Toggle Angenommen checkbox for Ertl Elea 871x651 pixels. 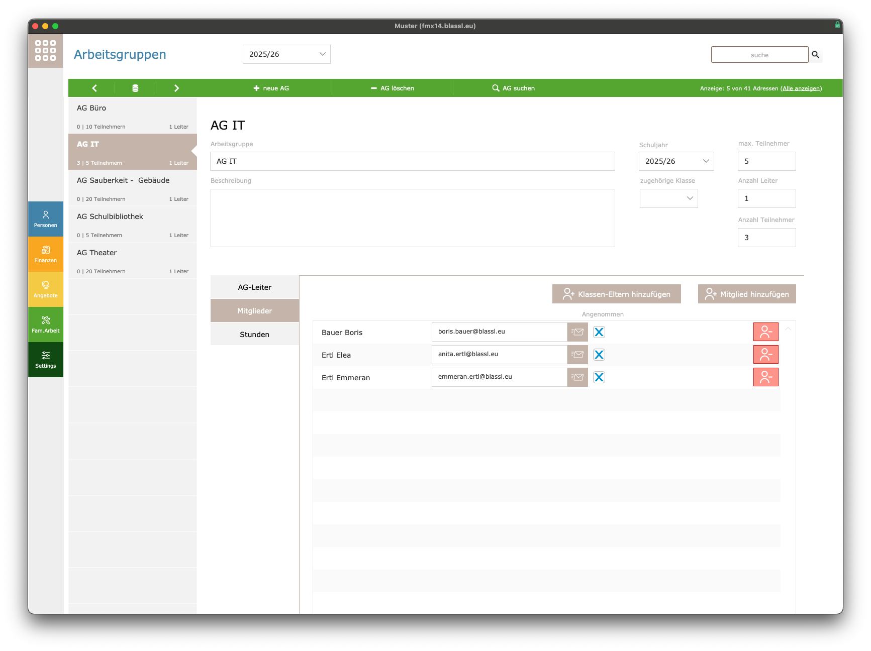(599, 355)
